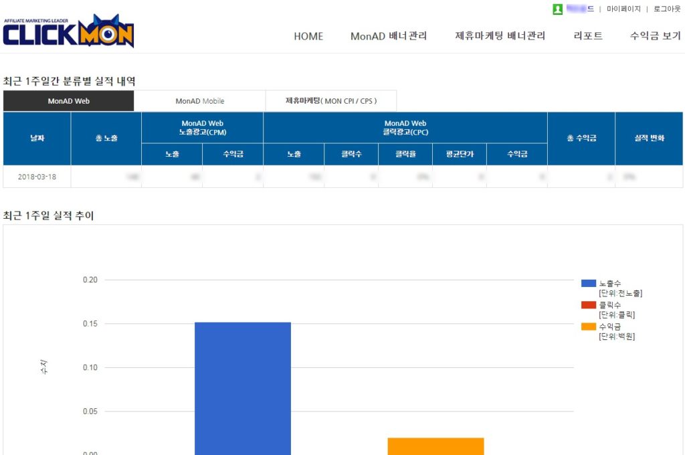
Task: Click the blue 노출수 bar in chart
Action: click(x=243, y=388)
